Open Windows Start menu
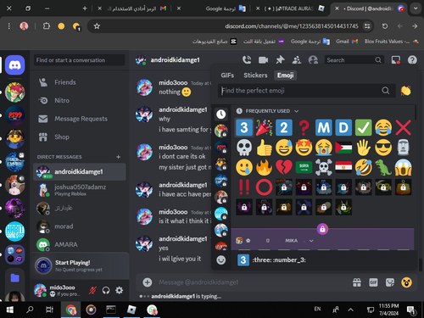 tap(10, 310)
